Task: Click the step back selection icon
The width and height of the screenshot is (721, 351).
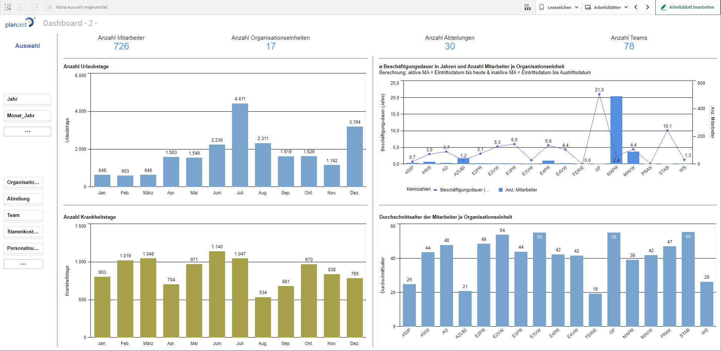Action: 21,7
